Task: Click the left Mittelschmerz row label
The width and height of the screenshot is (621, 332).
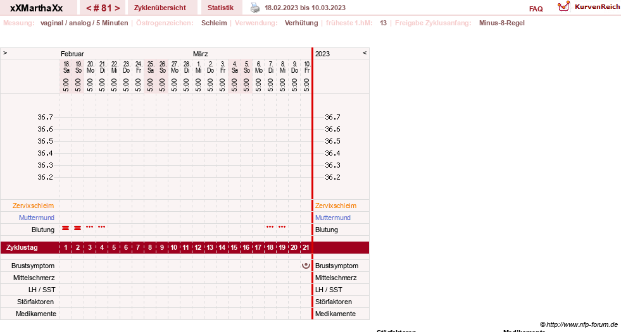Action: coord(34,278)
